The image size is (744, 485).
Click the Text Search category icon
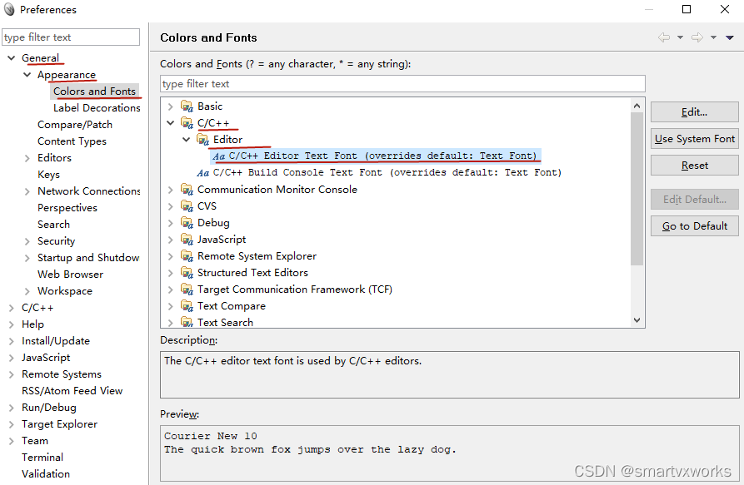186,322
